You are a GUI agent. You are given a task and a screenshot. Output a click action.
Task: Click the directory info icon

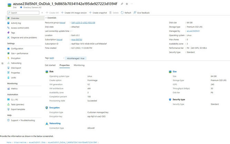pyautogui.click(x=21, y=7)
